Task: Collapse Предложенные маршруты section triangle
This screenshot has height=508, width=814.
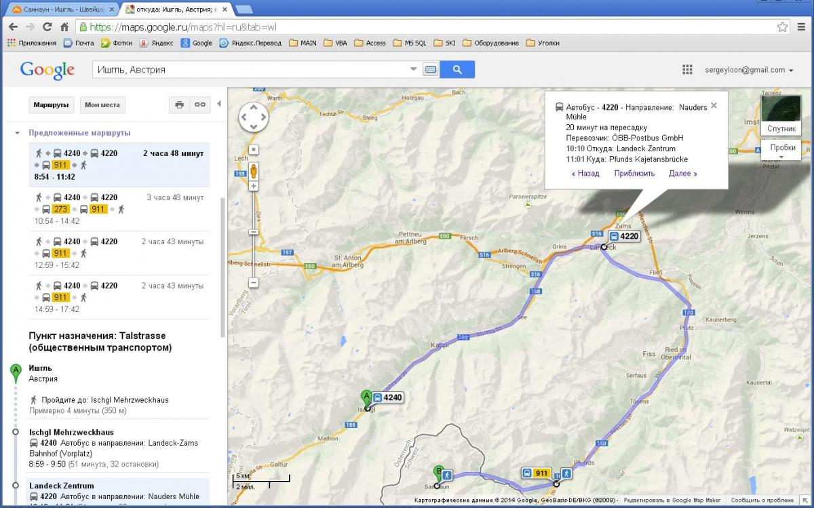Action: [x=18, y=133]
